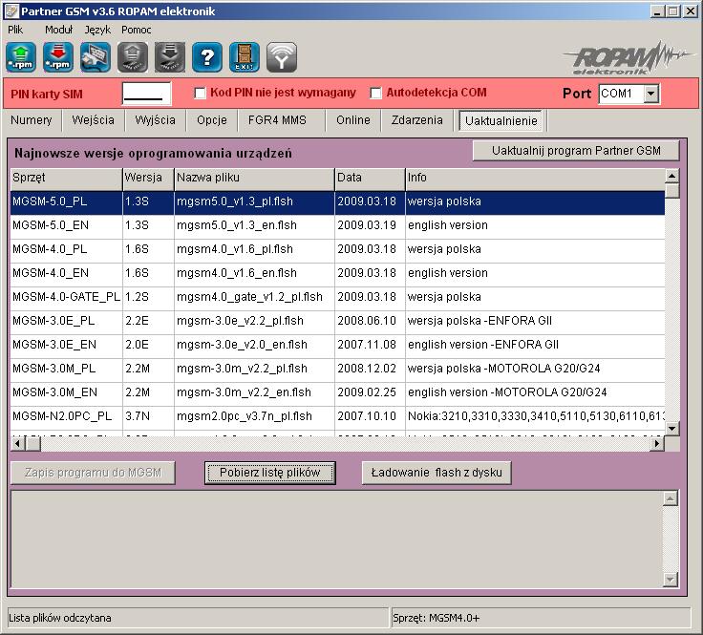Click the save .rpm file icon (red arrow)
Viewport: 703px width, 635px height.
click(x=58, y=57)
